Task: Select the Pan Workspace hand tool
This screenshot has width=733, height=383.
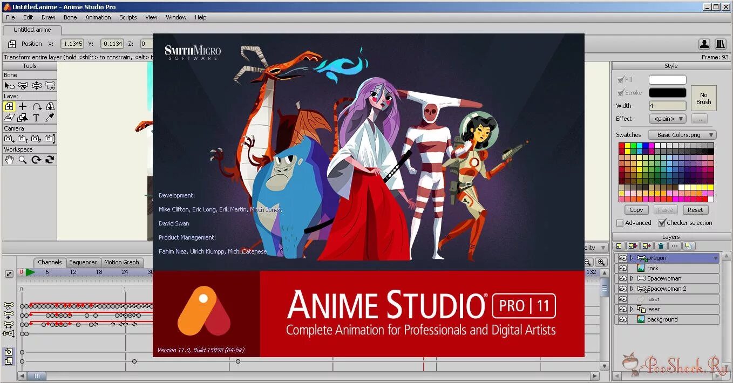Action: coord(9,160)
